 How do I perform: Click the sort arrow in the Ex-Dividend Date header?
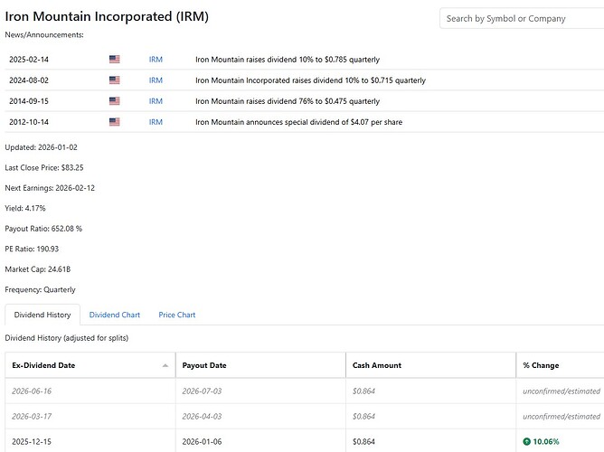click(x=165, y=365)
